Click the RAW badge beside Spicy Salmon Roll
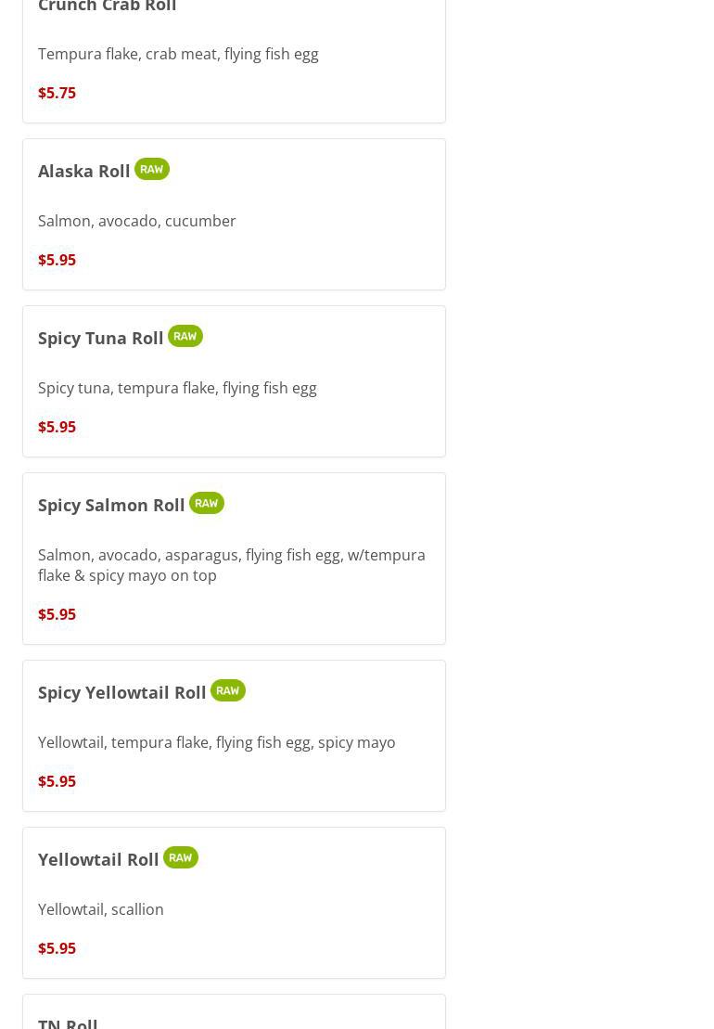This screenshot has height=1029, width=714. [x=206, y=503]
